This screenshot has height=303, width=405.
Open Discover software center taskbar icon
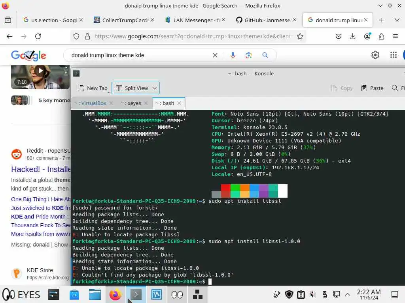click(74, 294)
